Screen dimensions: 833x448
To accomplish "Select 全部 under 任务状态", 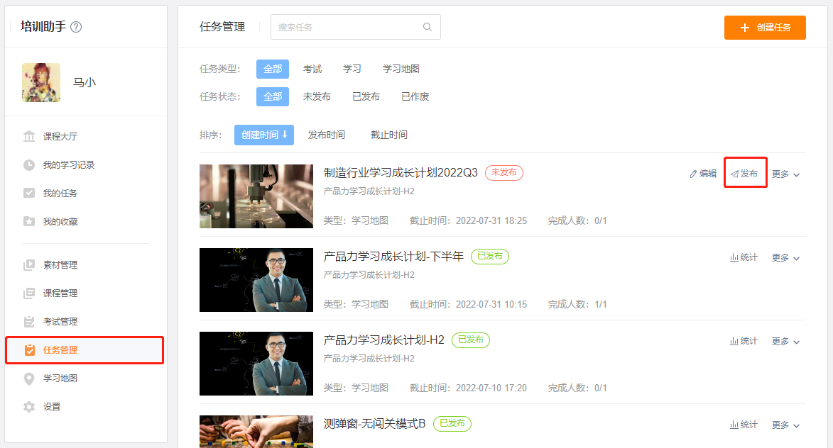I will tap(273, 96).
